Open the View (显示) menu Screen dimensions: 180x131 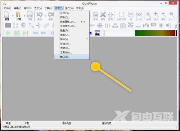pos(38,8)
